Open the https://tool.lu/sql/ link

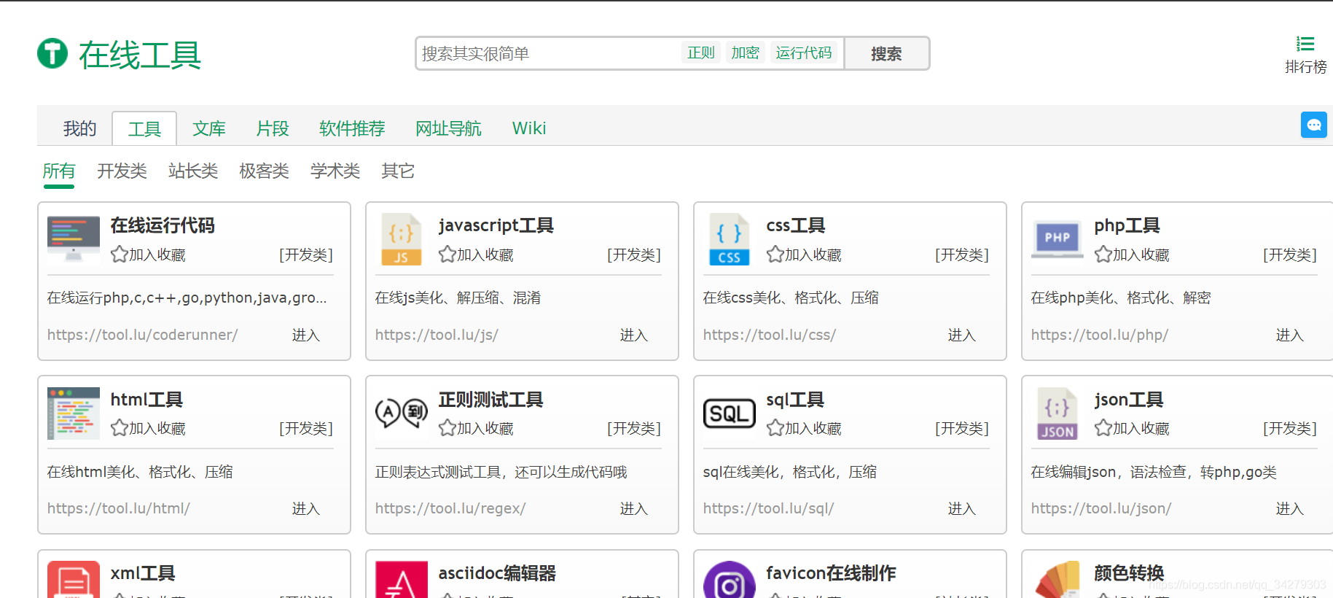[x=769, y=508]
